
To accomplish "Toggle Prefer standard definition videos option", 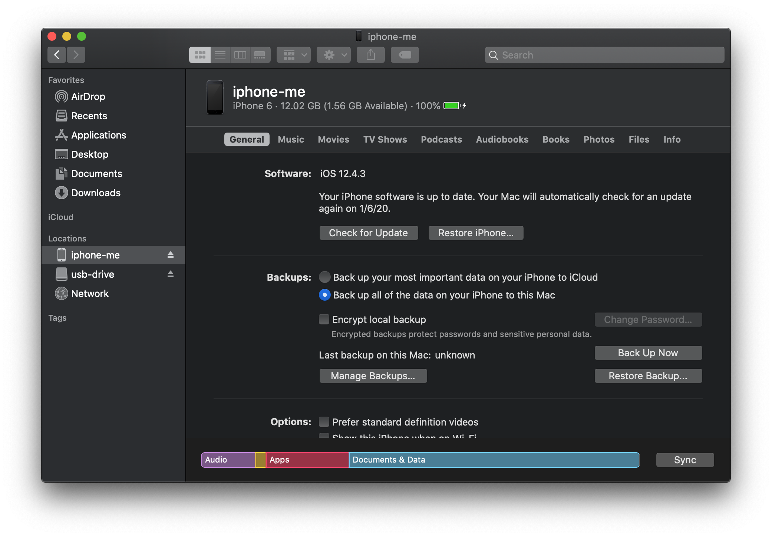I will 324,421.
